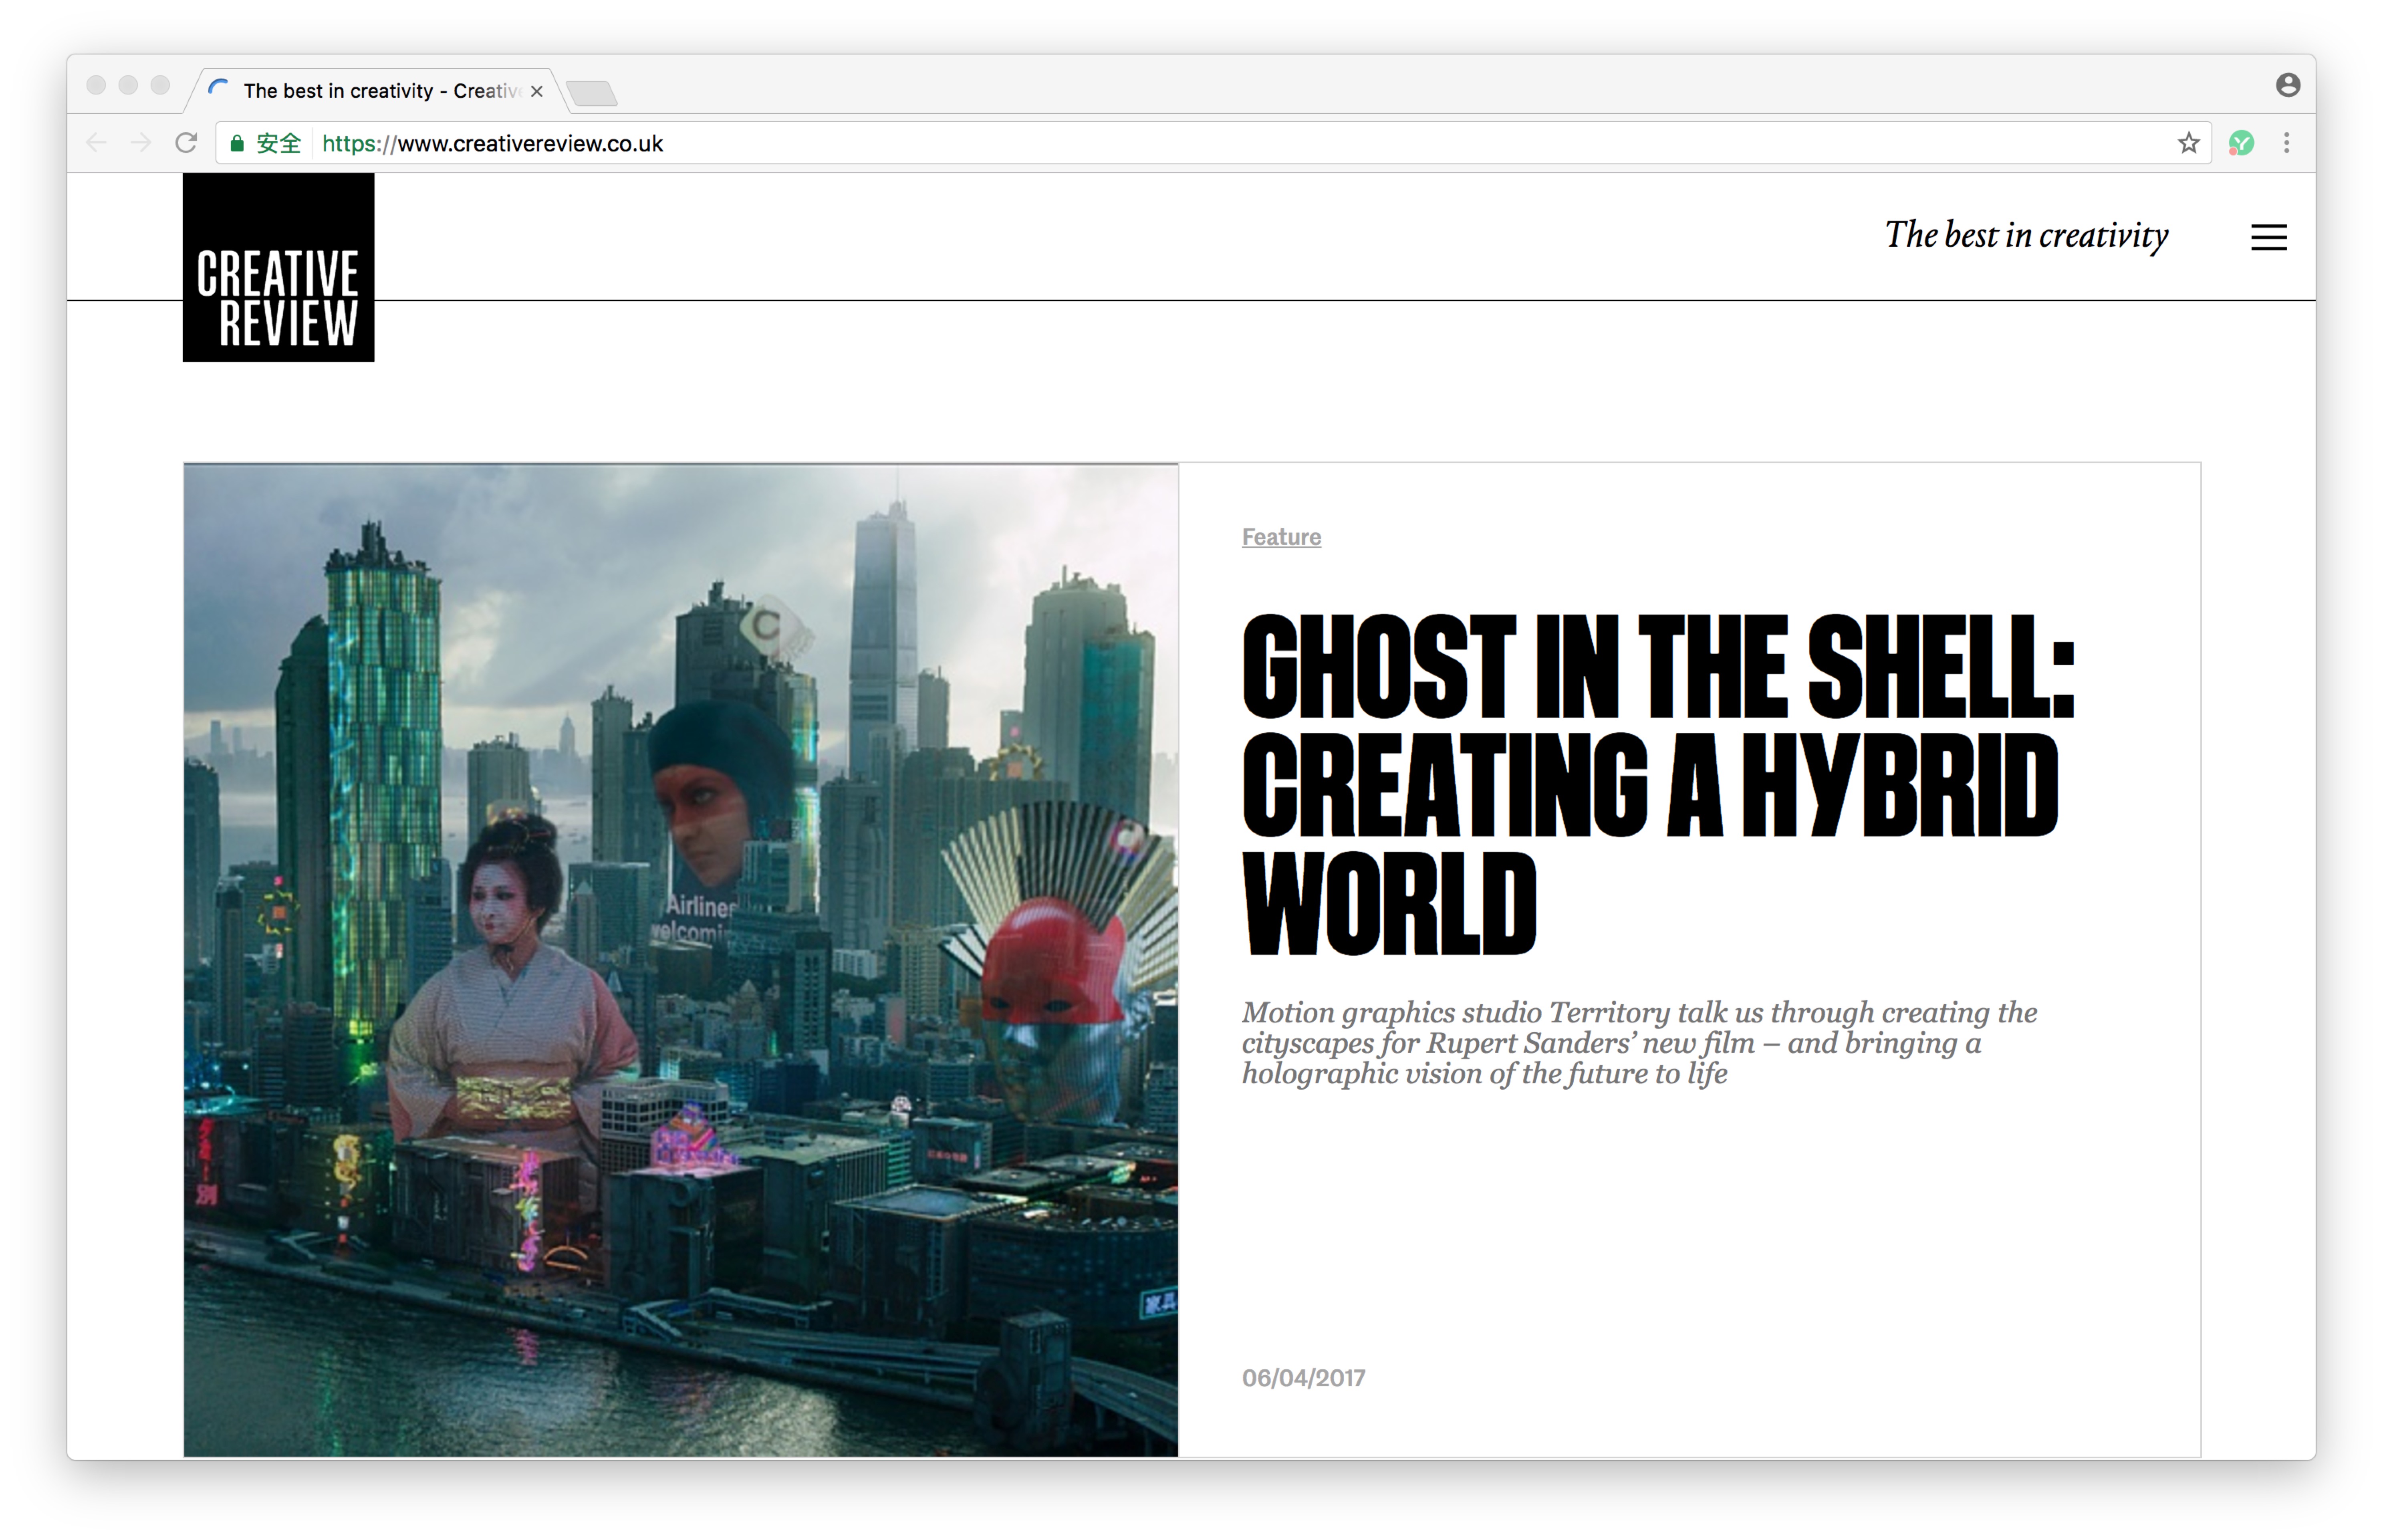Bookmark the page with the star icon
This screenshot has height=1540, width=2383.
2188,143
